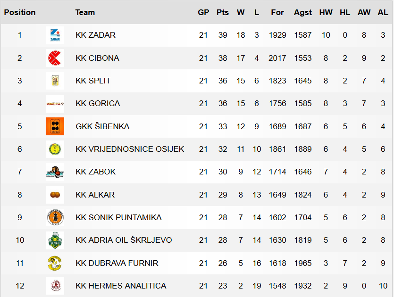Click the Team column header
Image resolution: width=394 pixels, height=297 pixels.
85,12
